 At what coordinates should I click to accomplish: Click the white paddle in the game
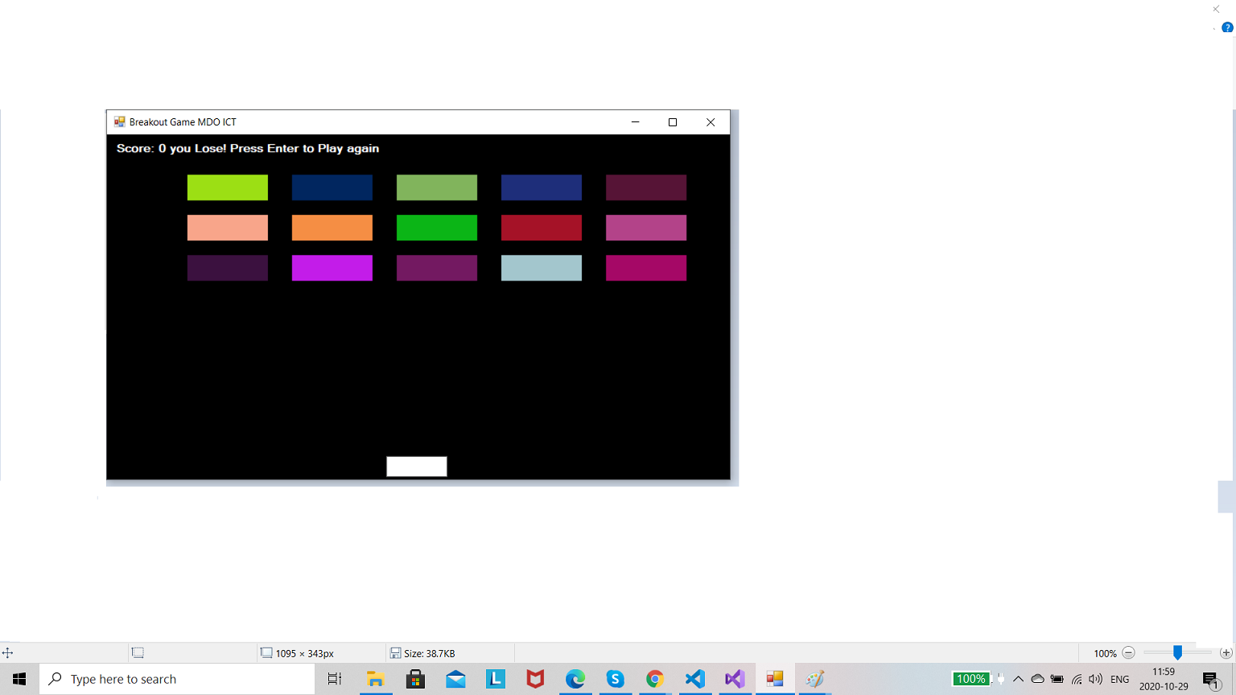point(417,467)
